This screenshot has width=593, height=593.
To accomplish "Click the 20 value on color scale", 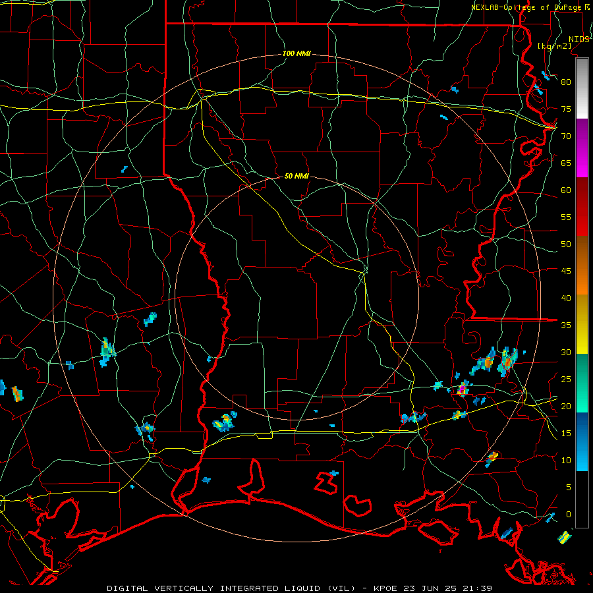I will pos(566,406).
